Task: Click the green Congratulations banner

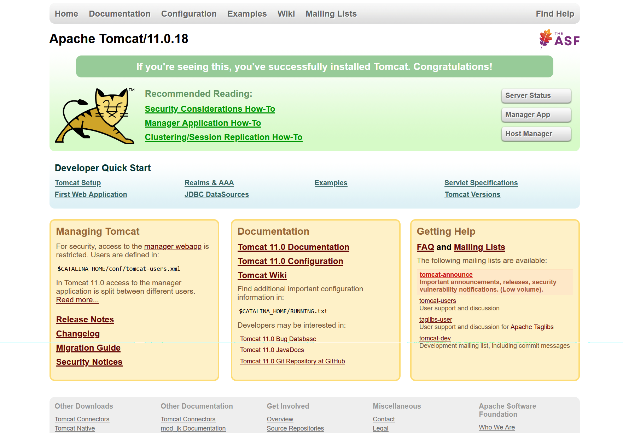Action: 315,66
